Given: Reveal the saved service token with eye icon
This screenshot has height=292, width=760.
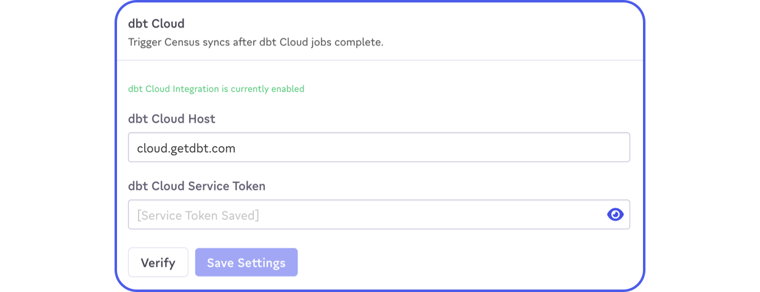Looking at the screenshot, I should [x=615, y=214].
